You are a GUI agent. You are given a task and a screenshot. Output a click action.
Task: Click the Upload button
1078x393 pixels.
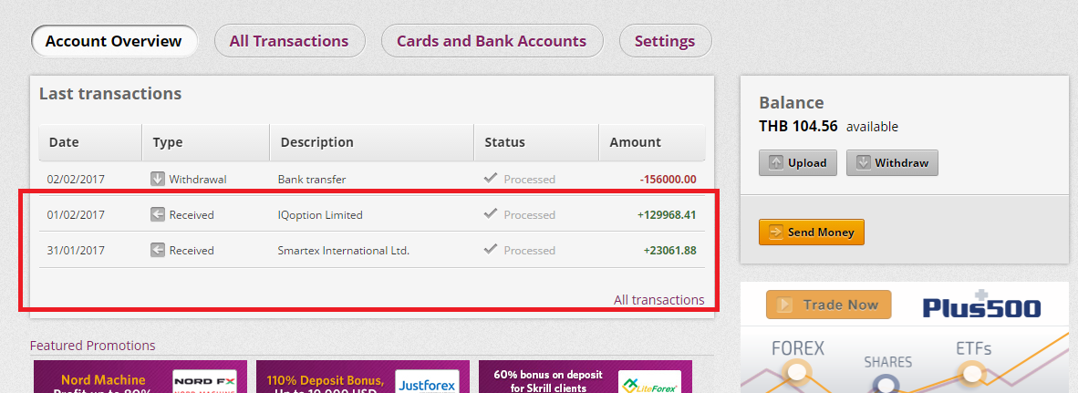pyautogui.click(x=797, y=163)
